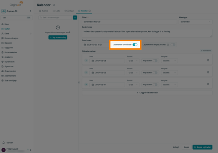The width and height of the screenshot is (218, 153).
Task: Click the Styrematch sidebar icon
Action: 3,62
